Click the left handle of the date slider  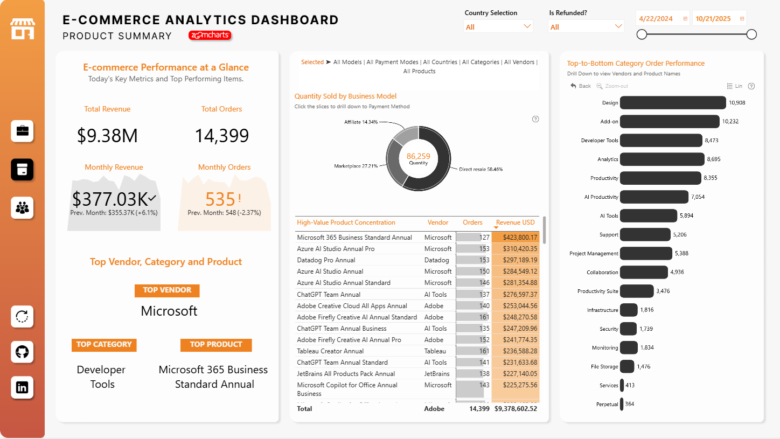642,34
